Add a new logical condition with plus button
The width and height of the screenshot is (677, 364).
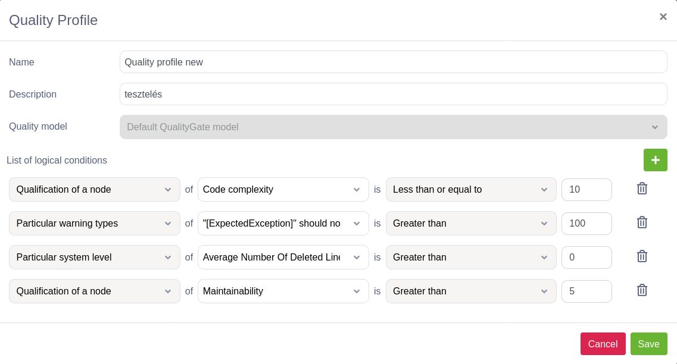(x=655, y=160)
